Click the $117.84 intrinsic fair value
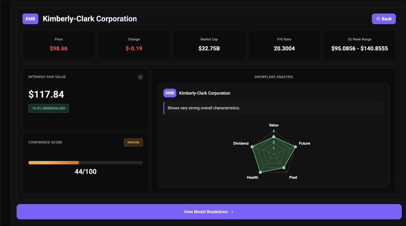The width and height of the screenshot is (406, 226). 46,94
